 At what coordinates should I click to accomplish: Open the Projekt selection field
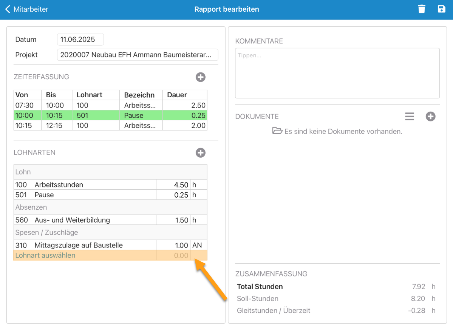(138, 55)
